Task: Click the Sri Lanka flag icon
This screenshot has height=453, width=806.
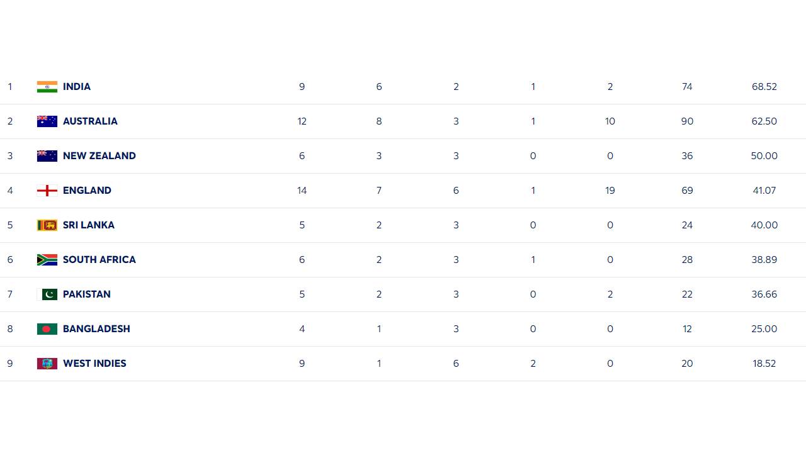Action: coord(47,225)
